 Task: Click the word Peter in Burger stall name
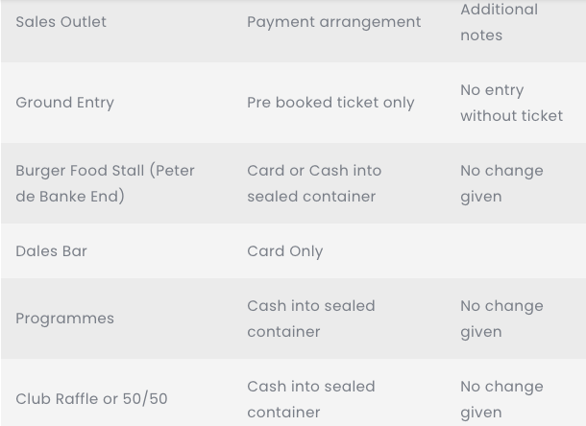click(175, 171)
